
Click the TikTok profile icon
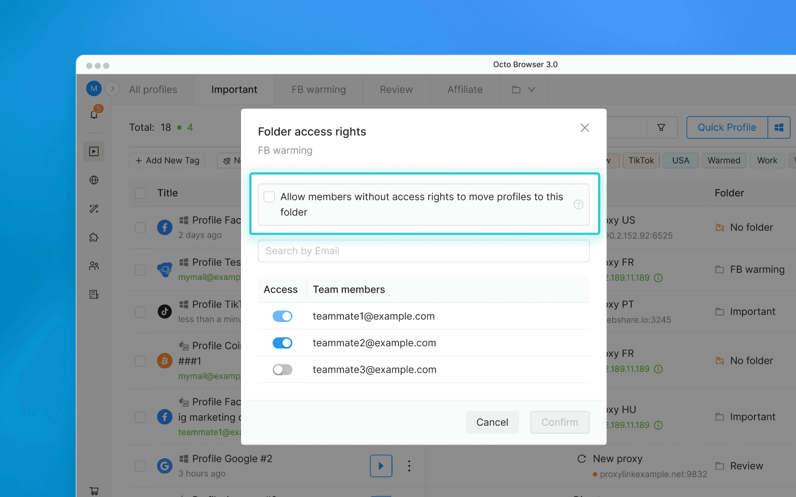pos(165,311)
